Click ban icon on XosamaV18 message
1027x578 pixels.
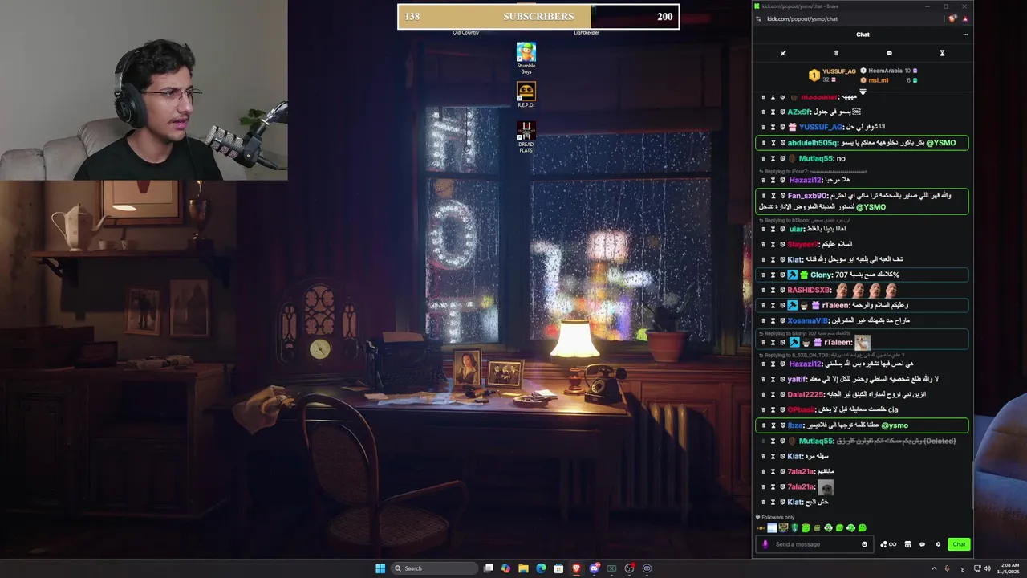pos(782,320)
